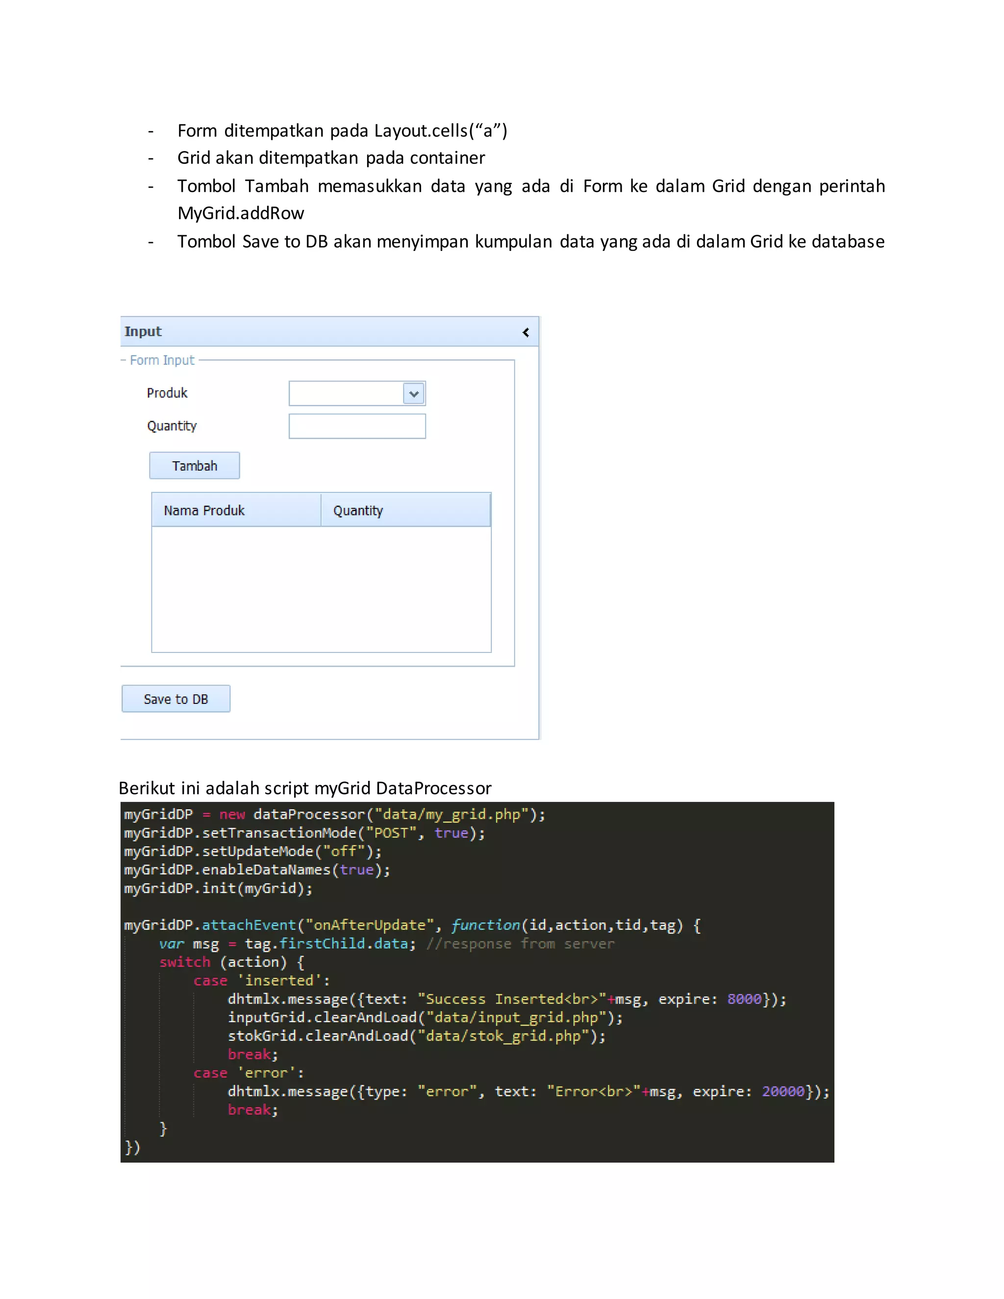Click the Quantity input field

(357, 426)
